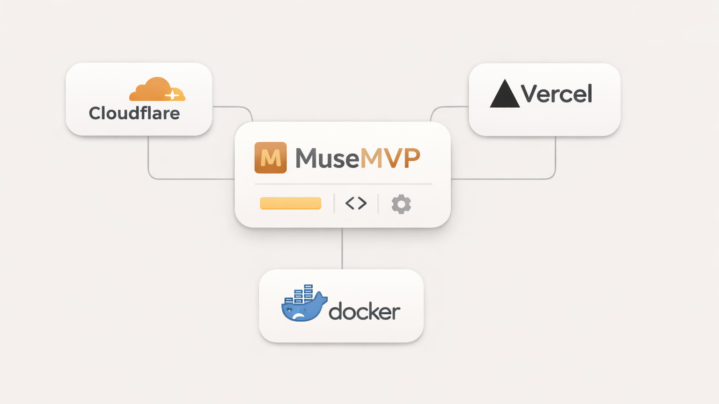The width and height of the screenshot is (719, 404).
Task: Open the docker label menu entry
Action: pyautogui.click(x=364, y=310)
